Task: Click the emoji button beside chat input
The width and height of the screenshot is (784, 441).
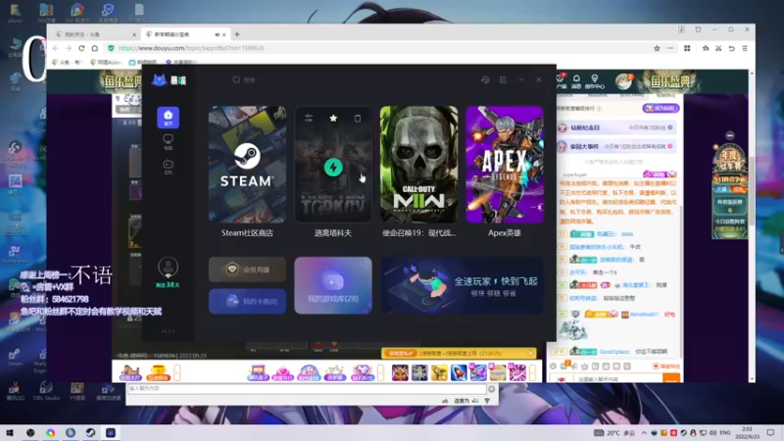Action: [492, 389]
